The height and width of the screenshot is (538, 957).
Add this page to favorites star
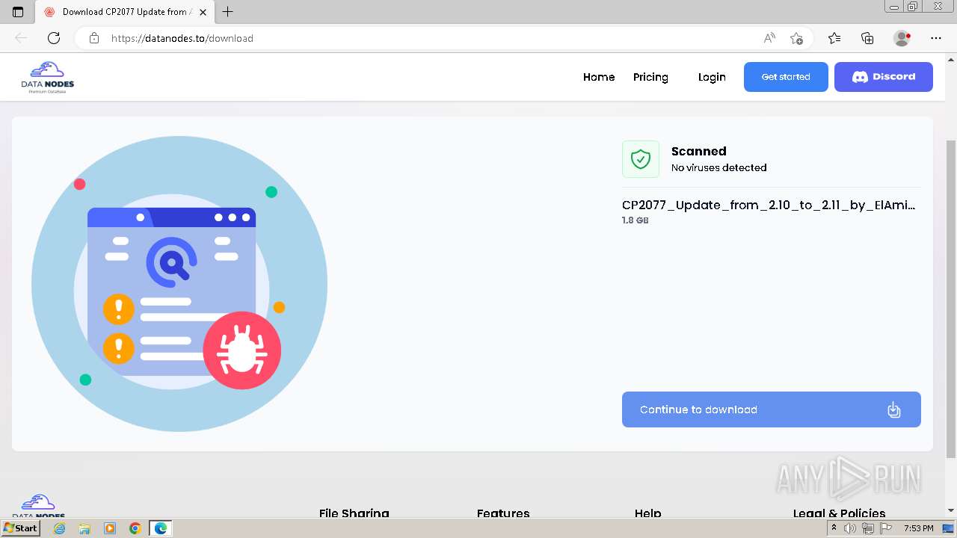(x=796, y=38)
